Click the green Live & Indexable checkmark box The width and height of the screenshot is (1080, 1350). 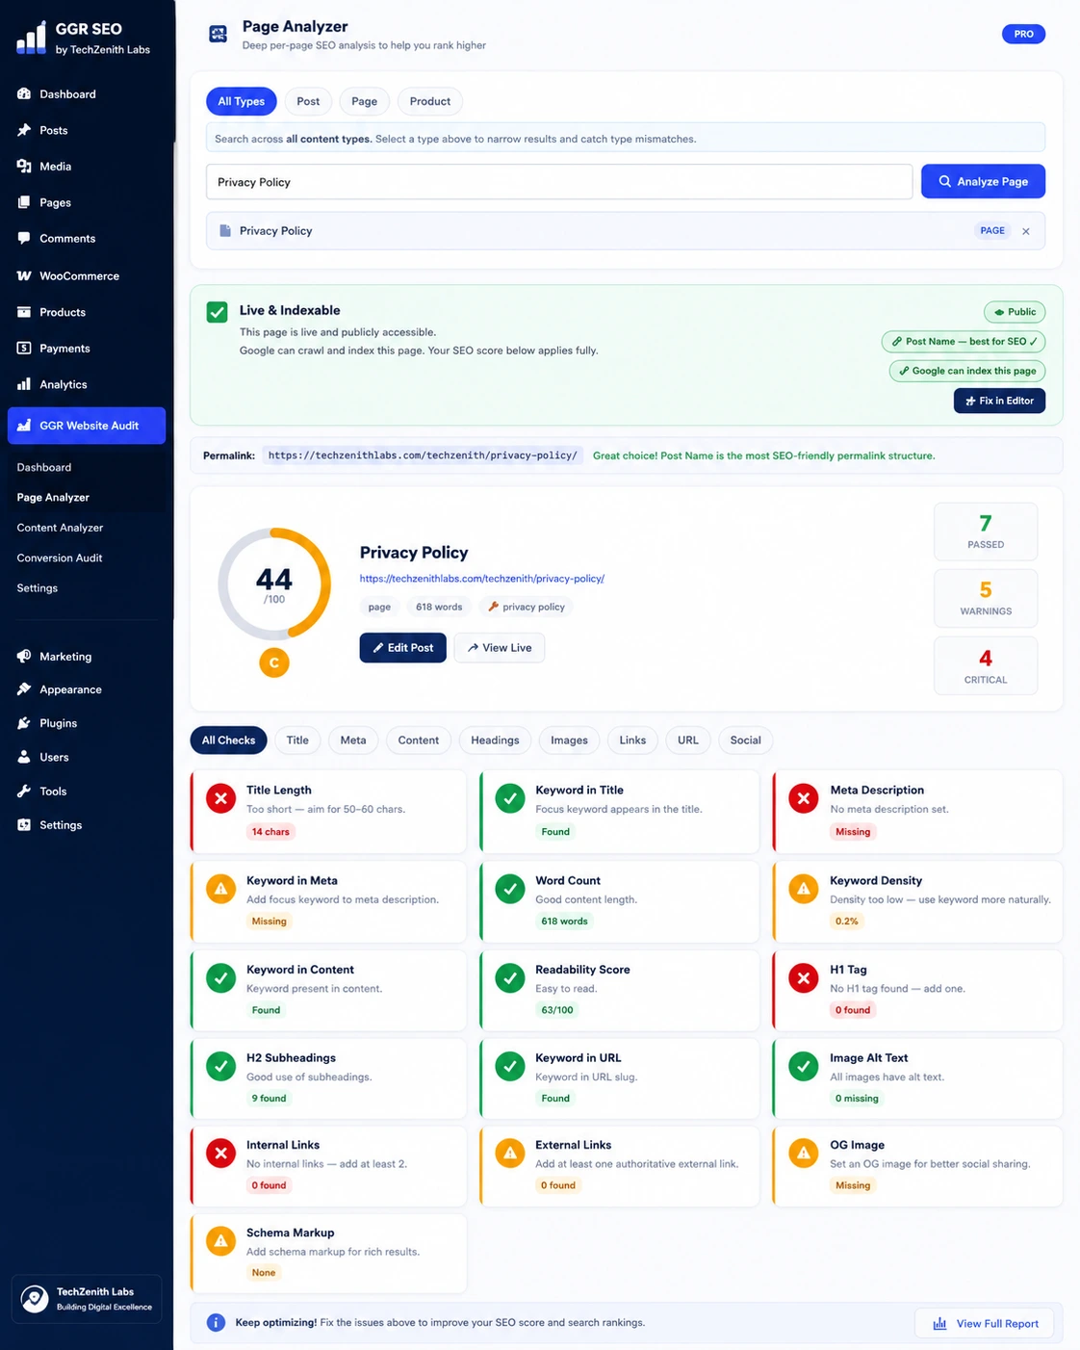pyautogui.click(x=218, y=312)
